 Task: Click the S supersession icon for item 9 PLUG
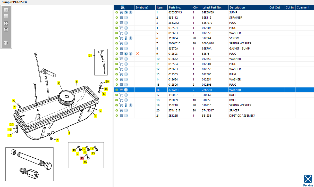click(126, 54)
